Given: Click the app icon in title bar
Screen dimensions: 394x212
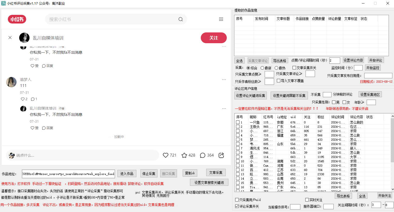Looking at the screenshot, I should pyautogui.click(x=3, y=3).
